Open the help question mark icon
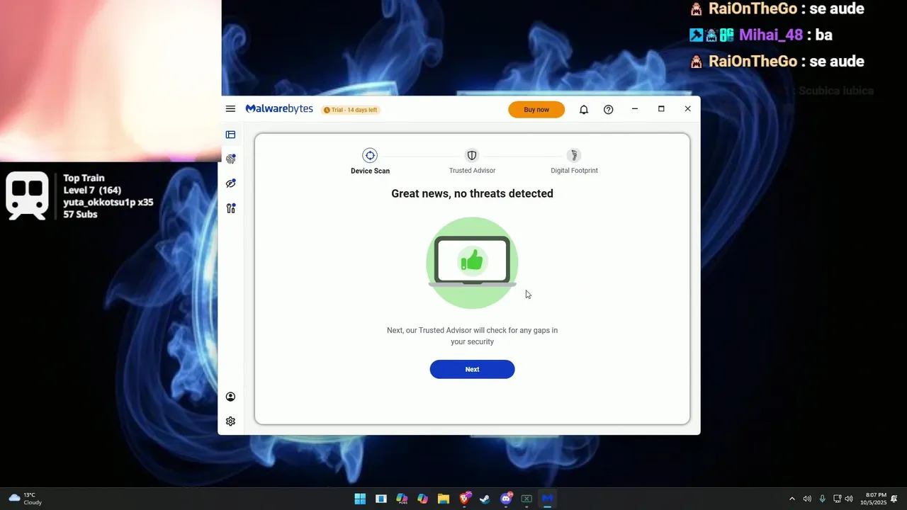This screenshot has width=907, height=510. 608,110
